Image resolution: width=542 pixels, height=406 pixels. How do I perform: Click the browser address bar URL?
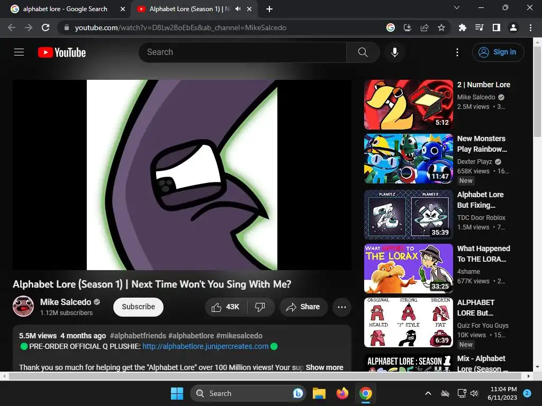click(180, 27)
